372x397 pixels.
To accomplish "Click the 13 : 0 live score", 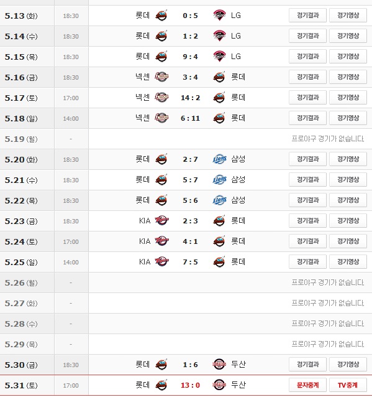I will click(x=190, y=385).
